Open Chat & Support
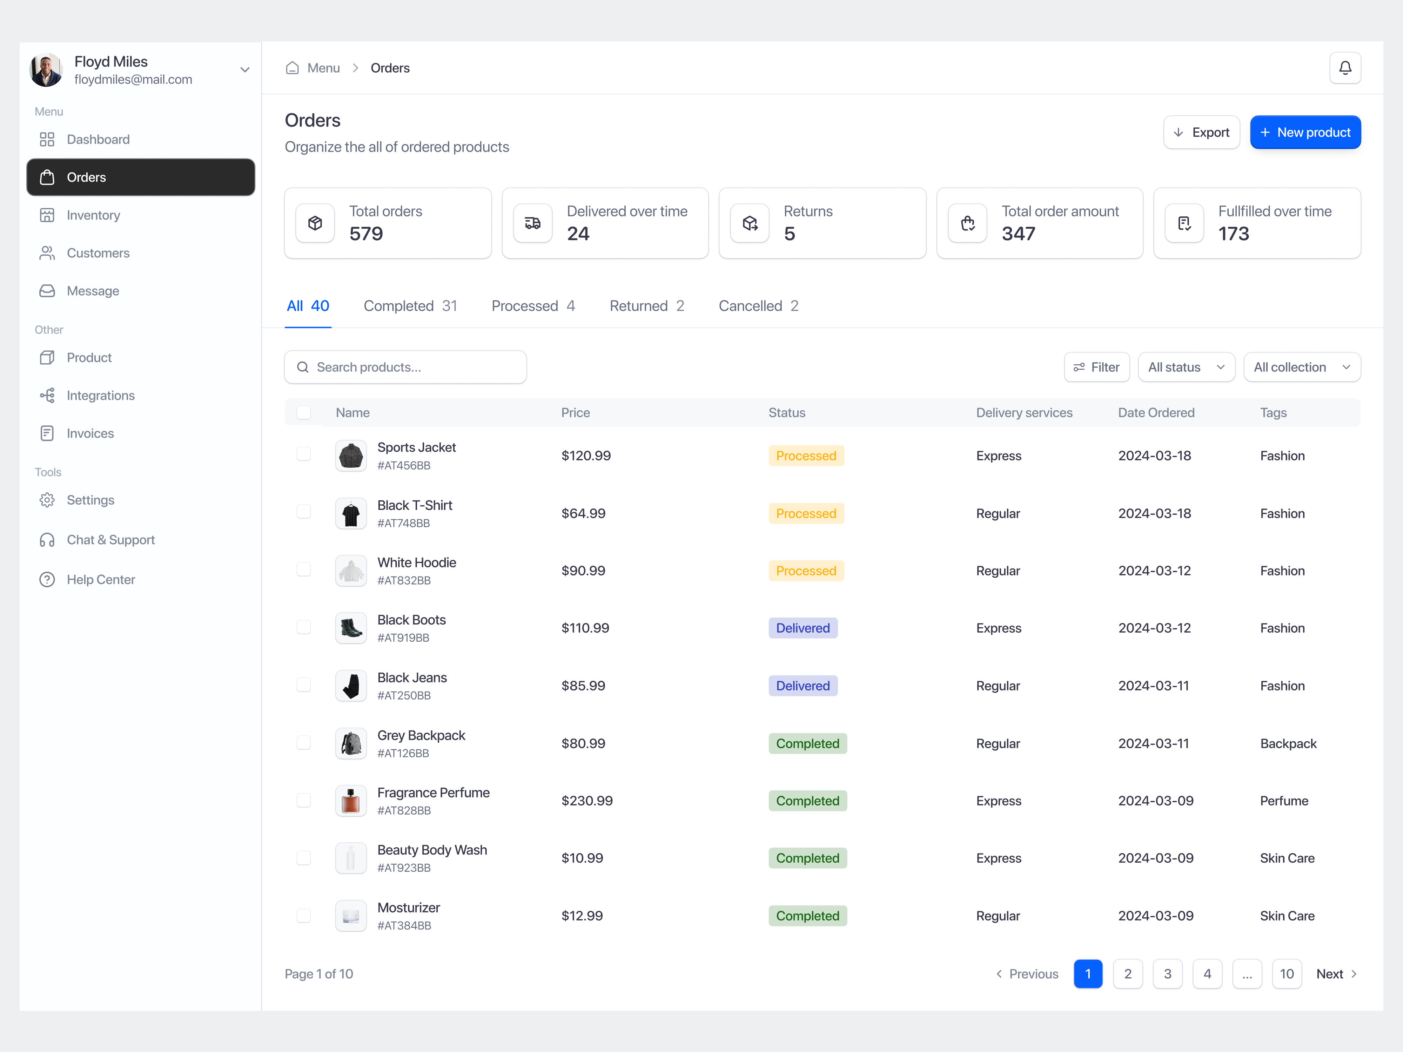1403x1052 pixels. 111,540
